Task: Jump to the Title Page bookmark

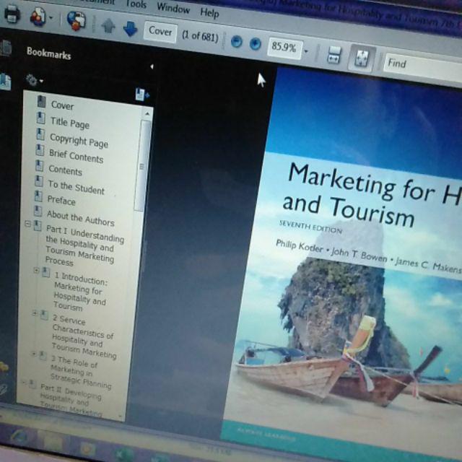Action: tap(69, 123)
